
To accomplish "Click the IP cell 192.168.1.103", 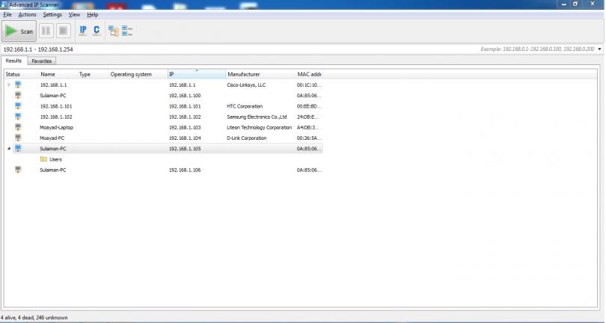I will [185, 128].
